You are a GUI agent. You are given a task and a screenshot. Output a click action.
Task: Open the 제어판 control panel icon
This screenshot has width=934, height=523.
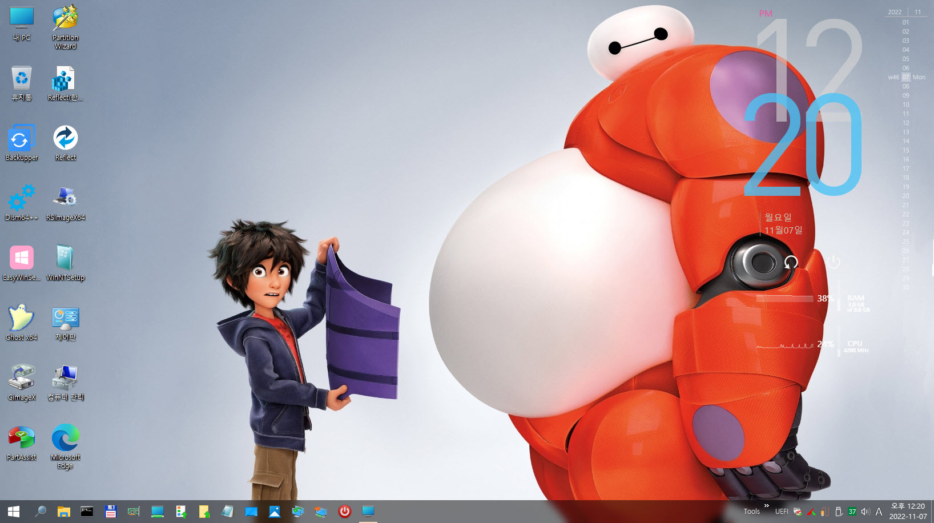coord(65,324)
